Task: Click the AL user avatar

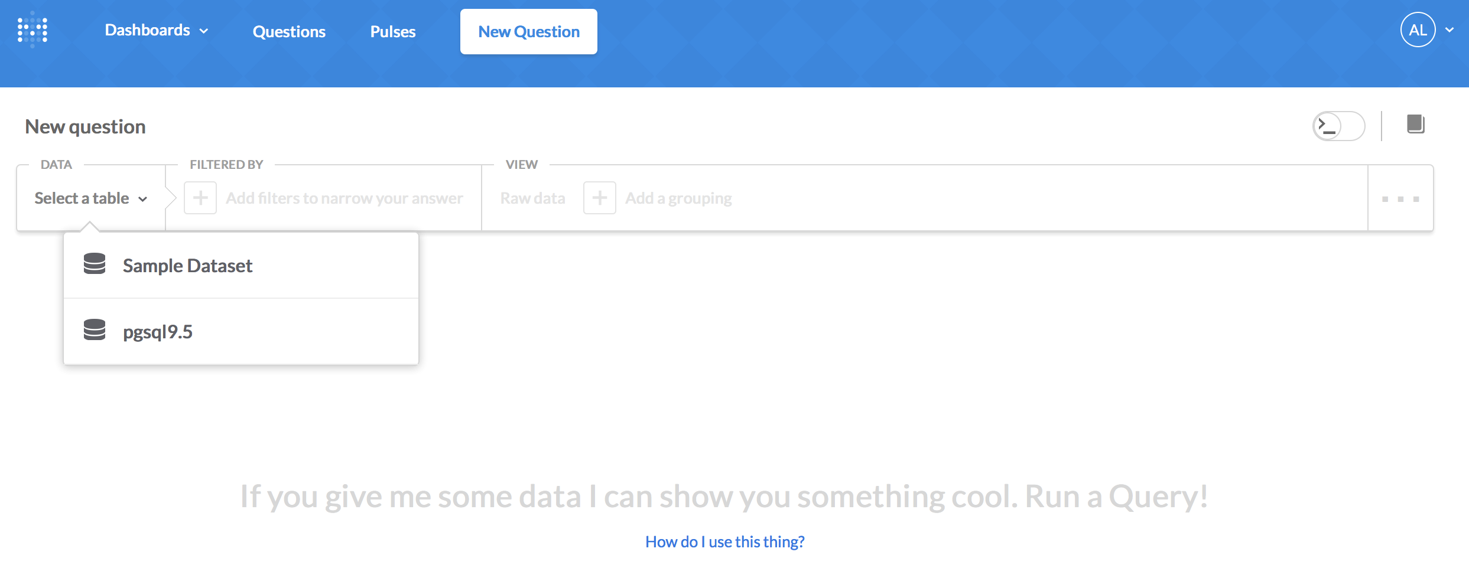Action: click(x=1418, y=30)
